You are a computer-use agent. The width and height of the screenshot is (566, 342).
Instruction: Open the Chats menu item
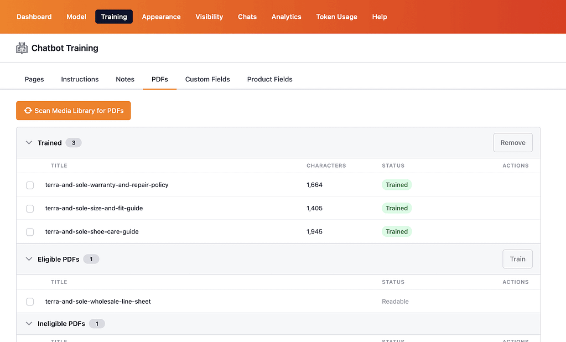[x=247, y=17]
